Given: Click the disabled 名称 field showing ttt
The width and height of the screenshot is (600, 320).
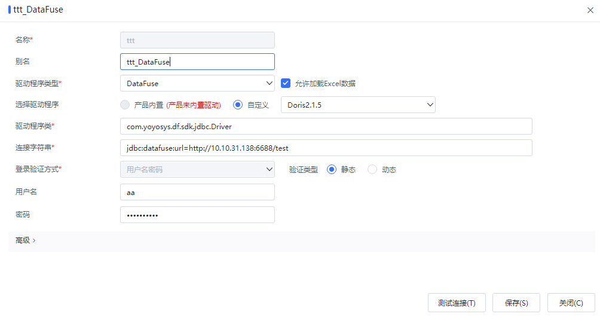Looking at the screenshot, I should click(197, 40).
